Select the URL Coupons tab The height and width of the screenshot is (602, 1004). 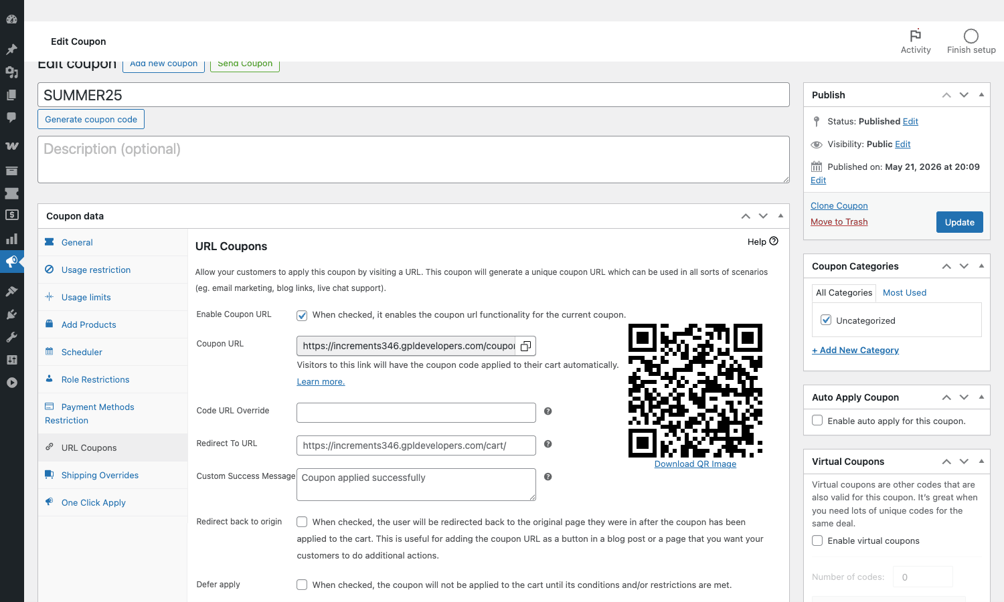[x=112, y=447]
